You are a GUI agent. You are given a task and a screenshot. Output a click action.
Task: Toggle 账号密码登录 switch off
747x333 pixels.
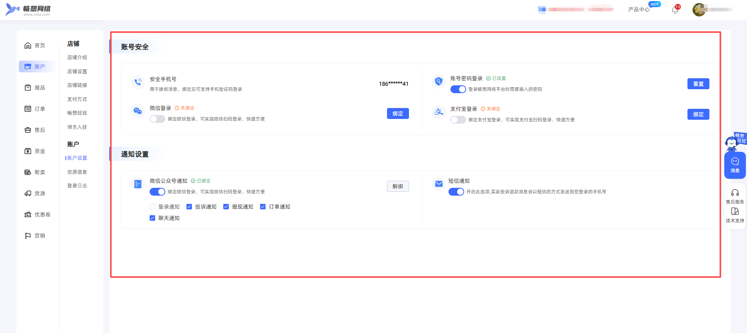click(458, 89)
